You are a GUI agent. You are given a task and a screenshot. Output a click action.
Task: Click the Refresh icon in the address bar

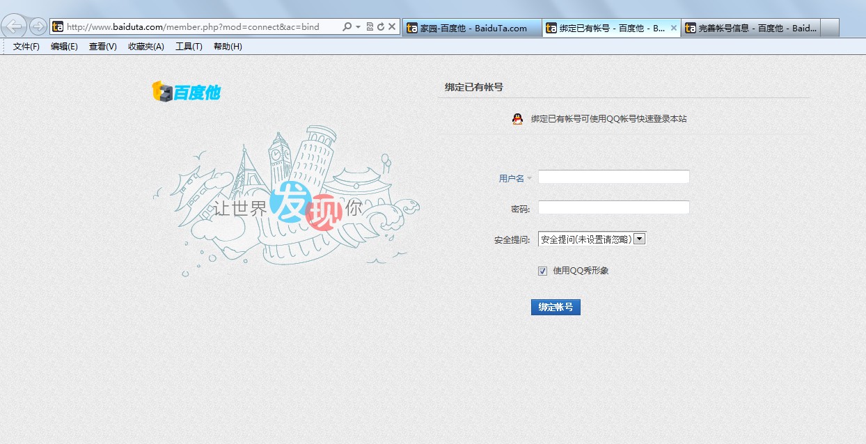[x=381, y=27]
